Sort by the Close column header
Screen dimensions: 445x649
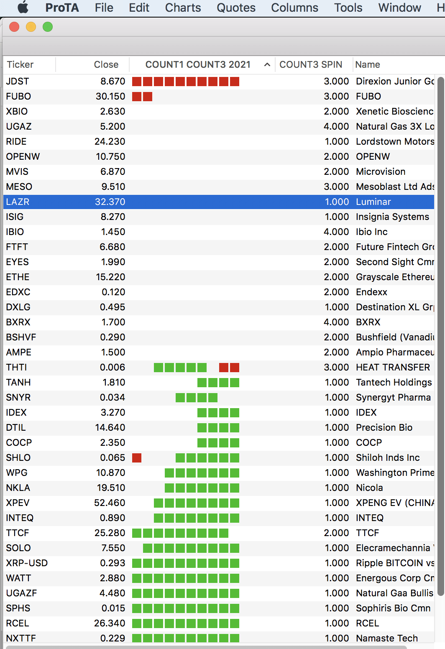92,64
